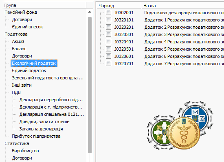
Task: Check the J0320701 checkbox
Action: pos(108,63)
